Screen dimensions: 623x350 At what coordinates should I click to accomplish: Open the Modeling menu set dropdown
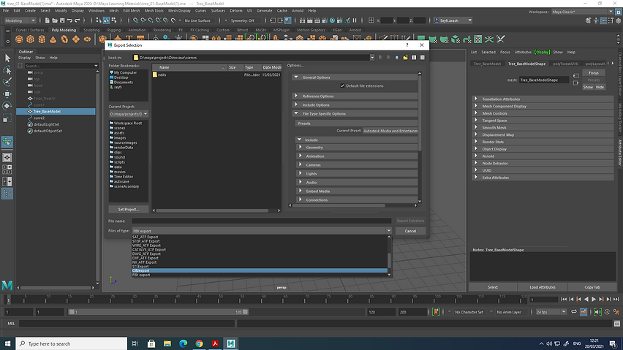point(20,20)
